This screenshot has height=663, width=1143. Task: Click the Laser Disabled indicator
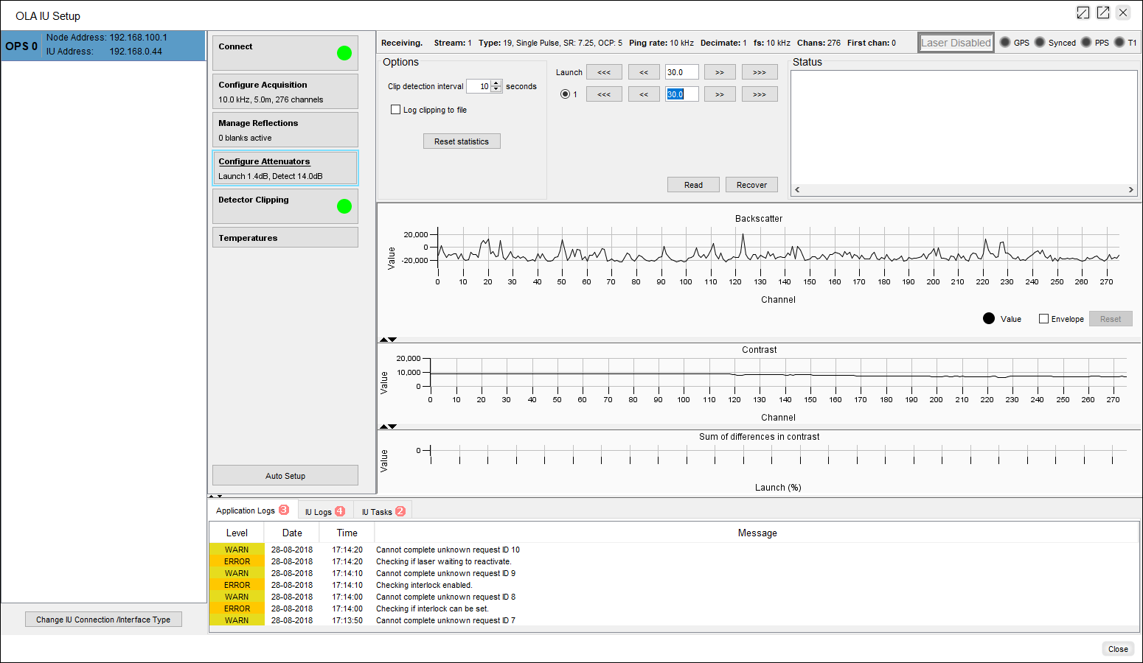[x=956, y=42]
